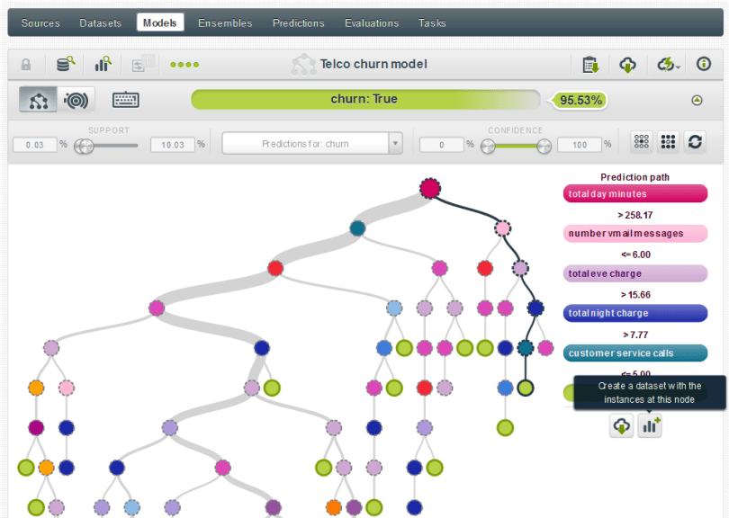The width and height of the screenshot is (729, 518).
Task: Go to the Evaluations tab
Action: tap(372, 22)
